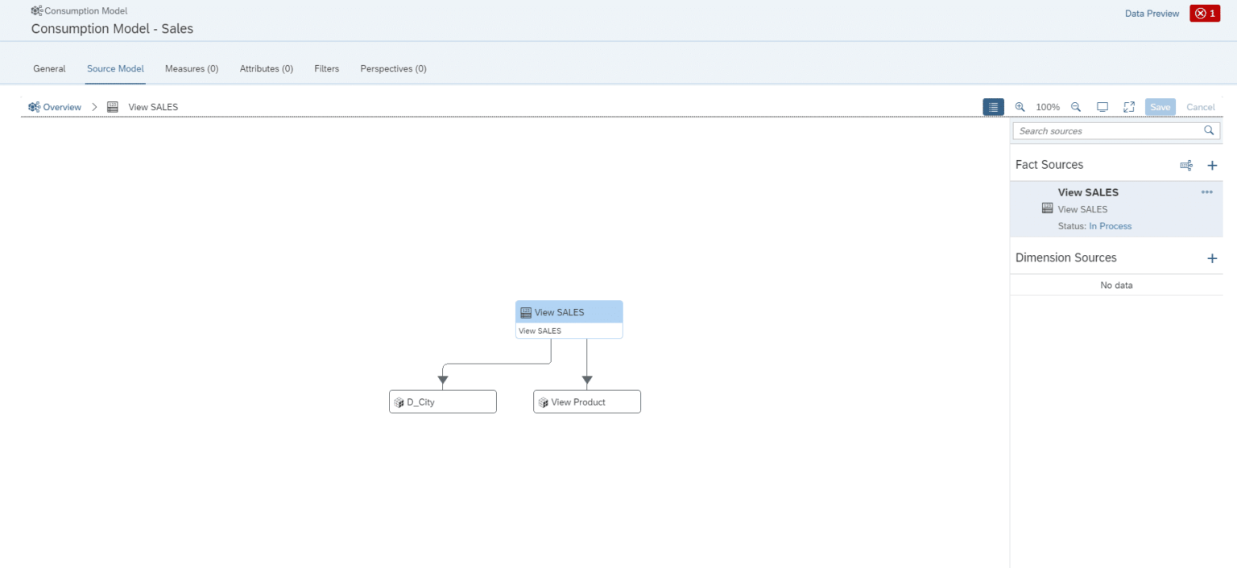The height and width of the screenshot is (568, 1237).
Task: Open the View SALES ellipsis menu
Action: coord(1206,191)
